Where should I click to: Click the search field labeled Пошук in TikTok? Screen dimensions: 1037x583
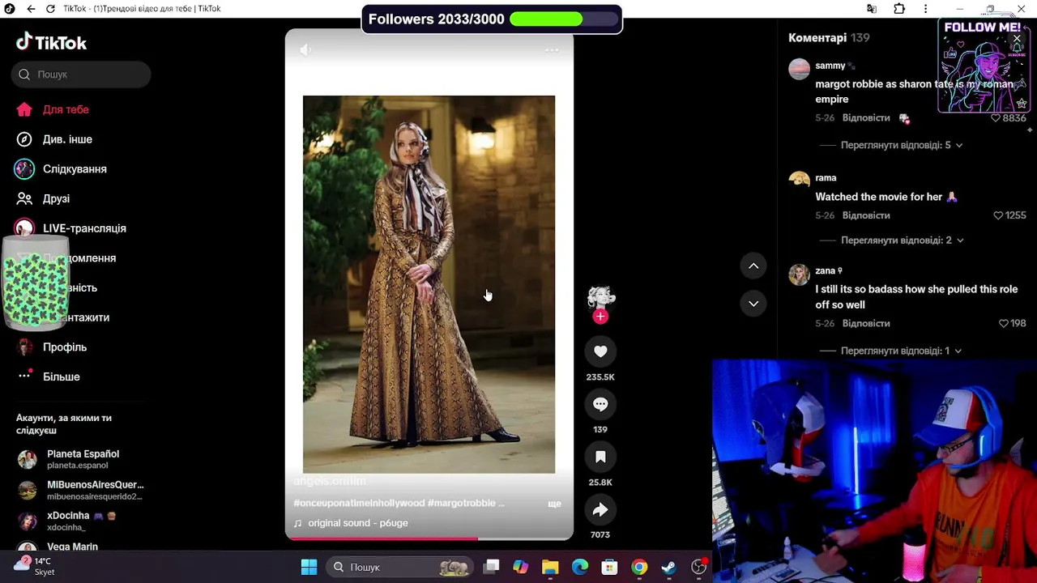pyautogui.click(x=81, y=74)
